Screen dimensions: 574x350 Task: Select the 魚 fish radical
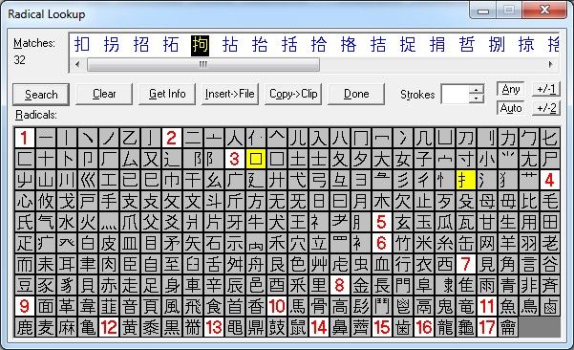[x=508, y=306]
